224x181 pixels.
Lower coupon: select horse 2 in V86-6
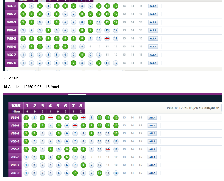[34, 157]
